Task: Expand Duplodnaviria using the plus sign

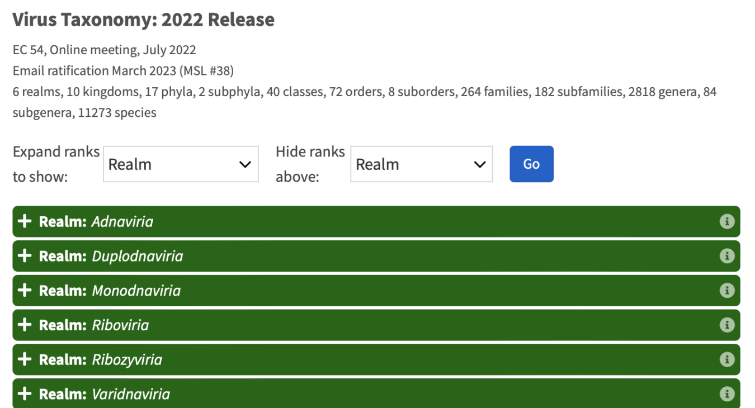Action: click(24, 257)
